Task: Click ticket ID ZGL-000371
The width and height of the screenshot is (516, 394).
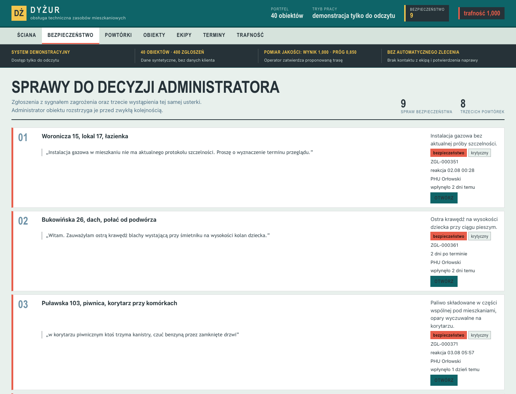Action: click(x=444, y=344)
